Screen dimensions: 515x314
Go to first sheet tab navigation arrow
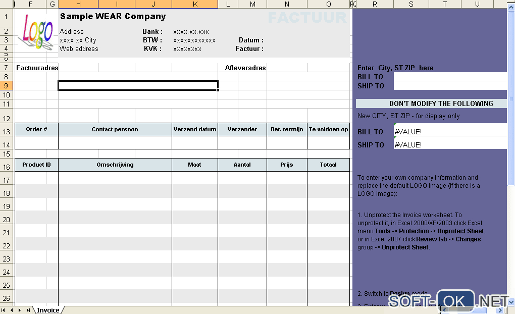pyautogui.click(x=4, y=310)
